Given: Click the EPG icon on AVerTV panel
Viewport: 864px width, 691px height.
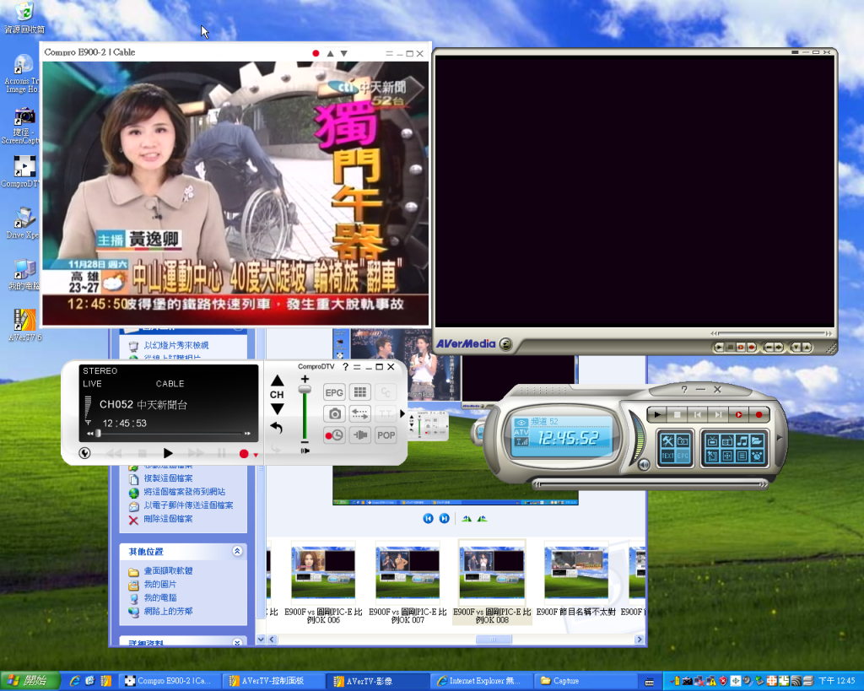Looking at the screenshot, I should point(683,456).
